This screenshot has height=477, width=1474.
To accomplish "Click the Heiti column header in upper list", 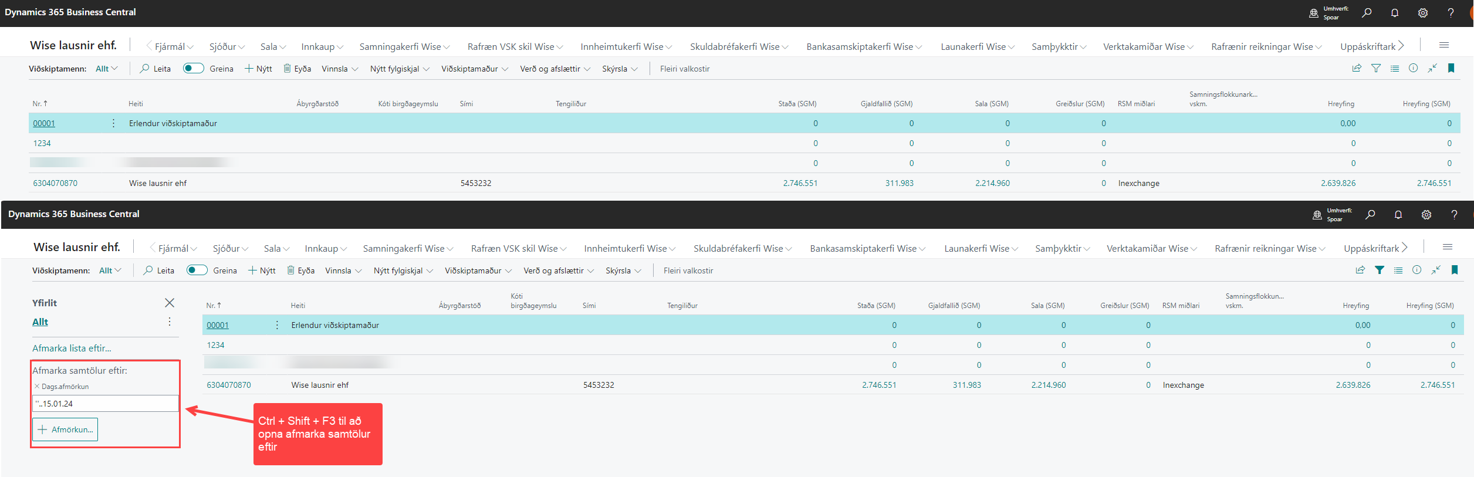I will point(136,103).
